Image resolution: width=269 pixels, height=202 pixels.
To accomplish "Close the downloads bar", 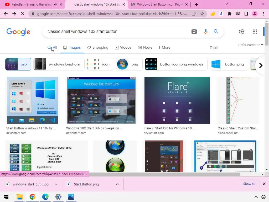I will click(264, 184).
